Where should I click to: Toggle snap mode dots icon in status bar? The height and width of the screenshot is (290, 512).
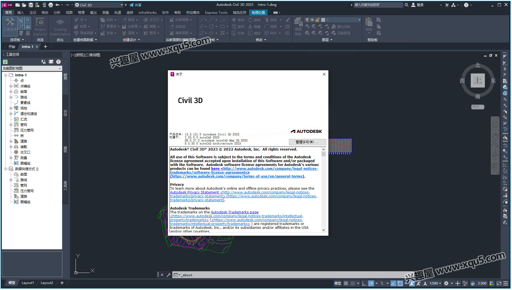coord(352,283)
